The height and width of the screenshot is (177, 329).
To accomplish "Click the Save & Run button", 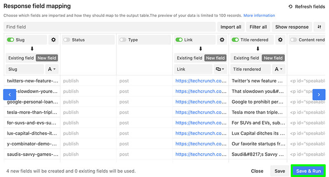I will [308, 171].
